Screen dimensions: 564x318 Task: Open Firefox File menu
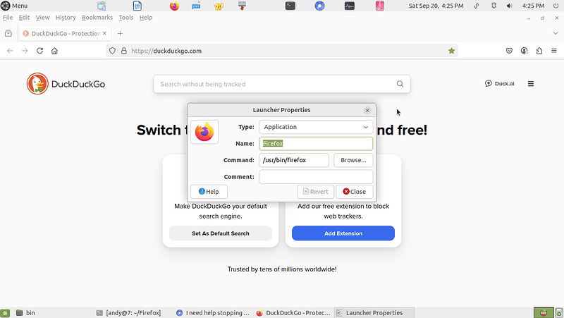(x=8, y=17)
